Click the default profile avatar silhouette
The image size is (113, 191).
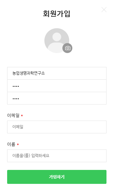pos(57,41)
